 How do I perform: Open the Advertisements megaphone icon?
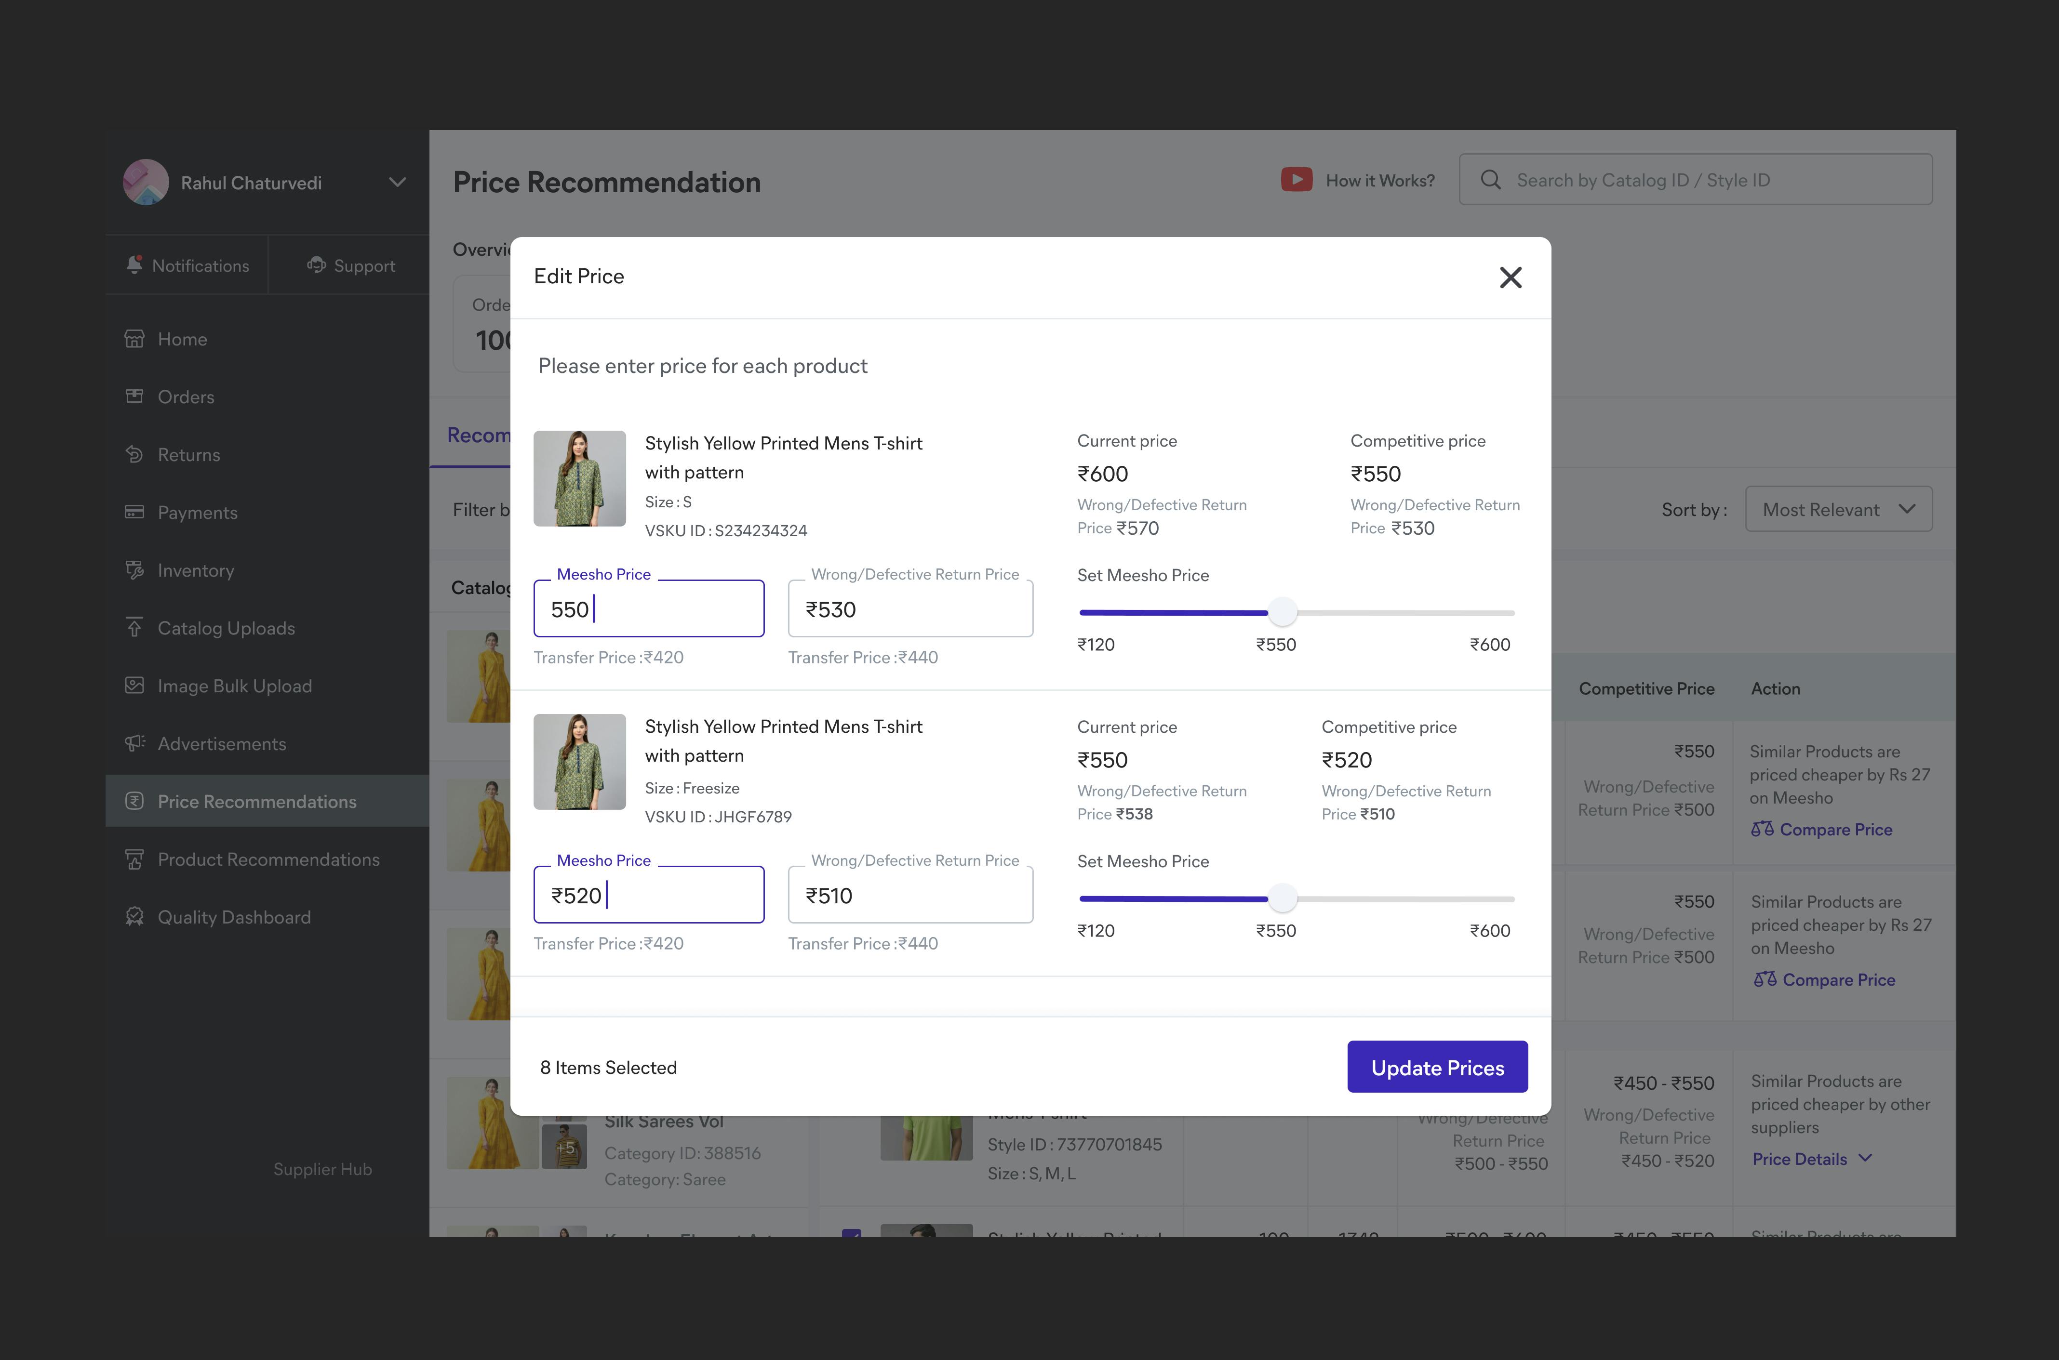pyautogui.click(x=134, y=743)
